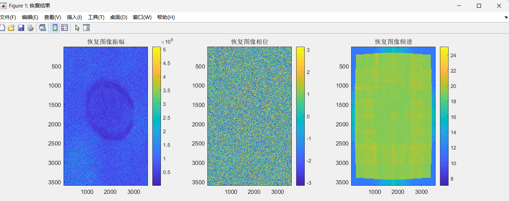Screen dimensions: 509x201
Task: Click the ×10^5 exponent label above colorbar
Action: click(167, 42)
